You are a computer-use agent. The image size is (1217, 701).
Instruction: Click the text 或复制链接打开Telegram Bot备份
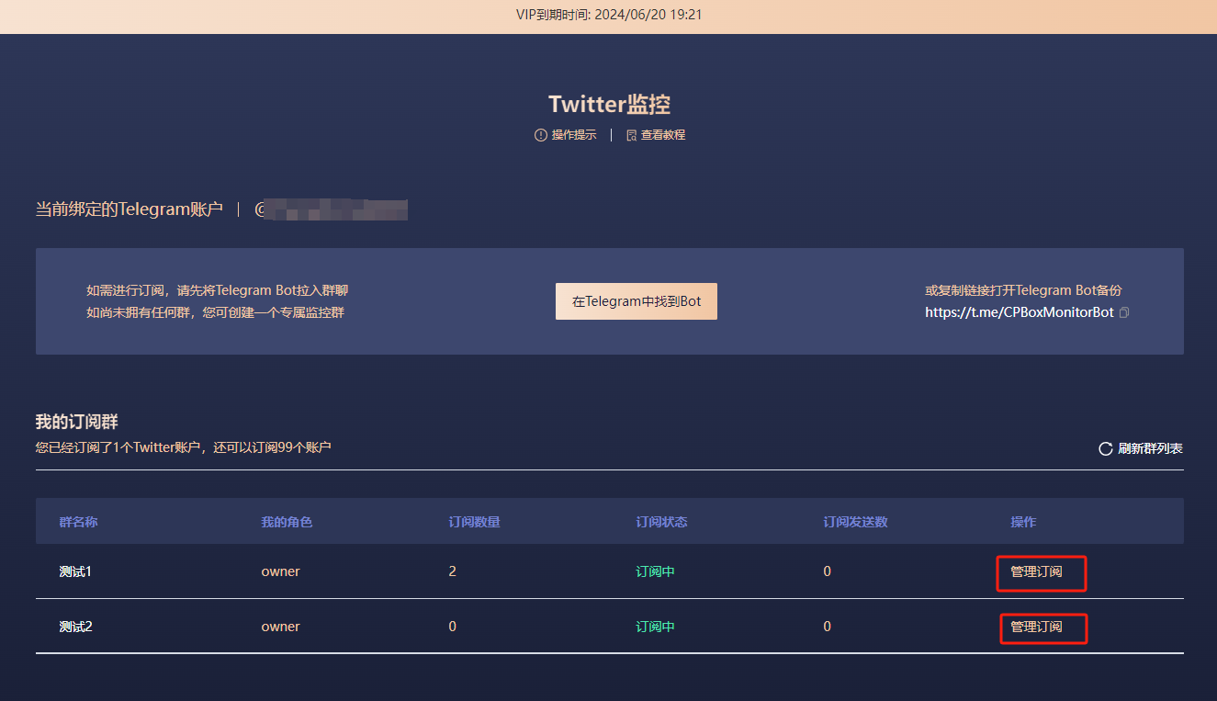pyautogui.click(x=1024, y=290)
